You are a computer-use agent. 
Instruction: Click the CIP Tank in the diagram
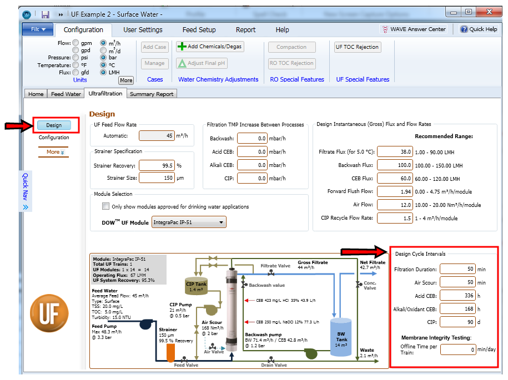(197, 286)
